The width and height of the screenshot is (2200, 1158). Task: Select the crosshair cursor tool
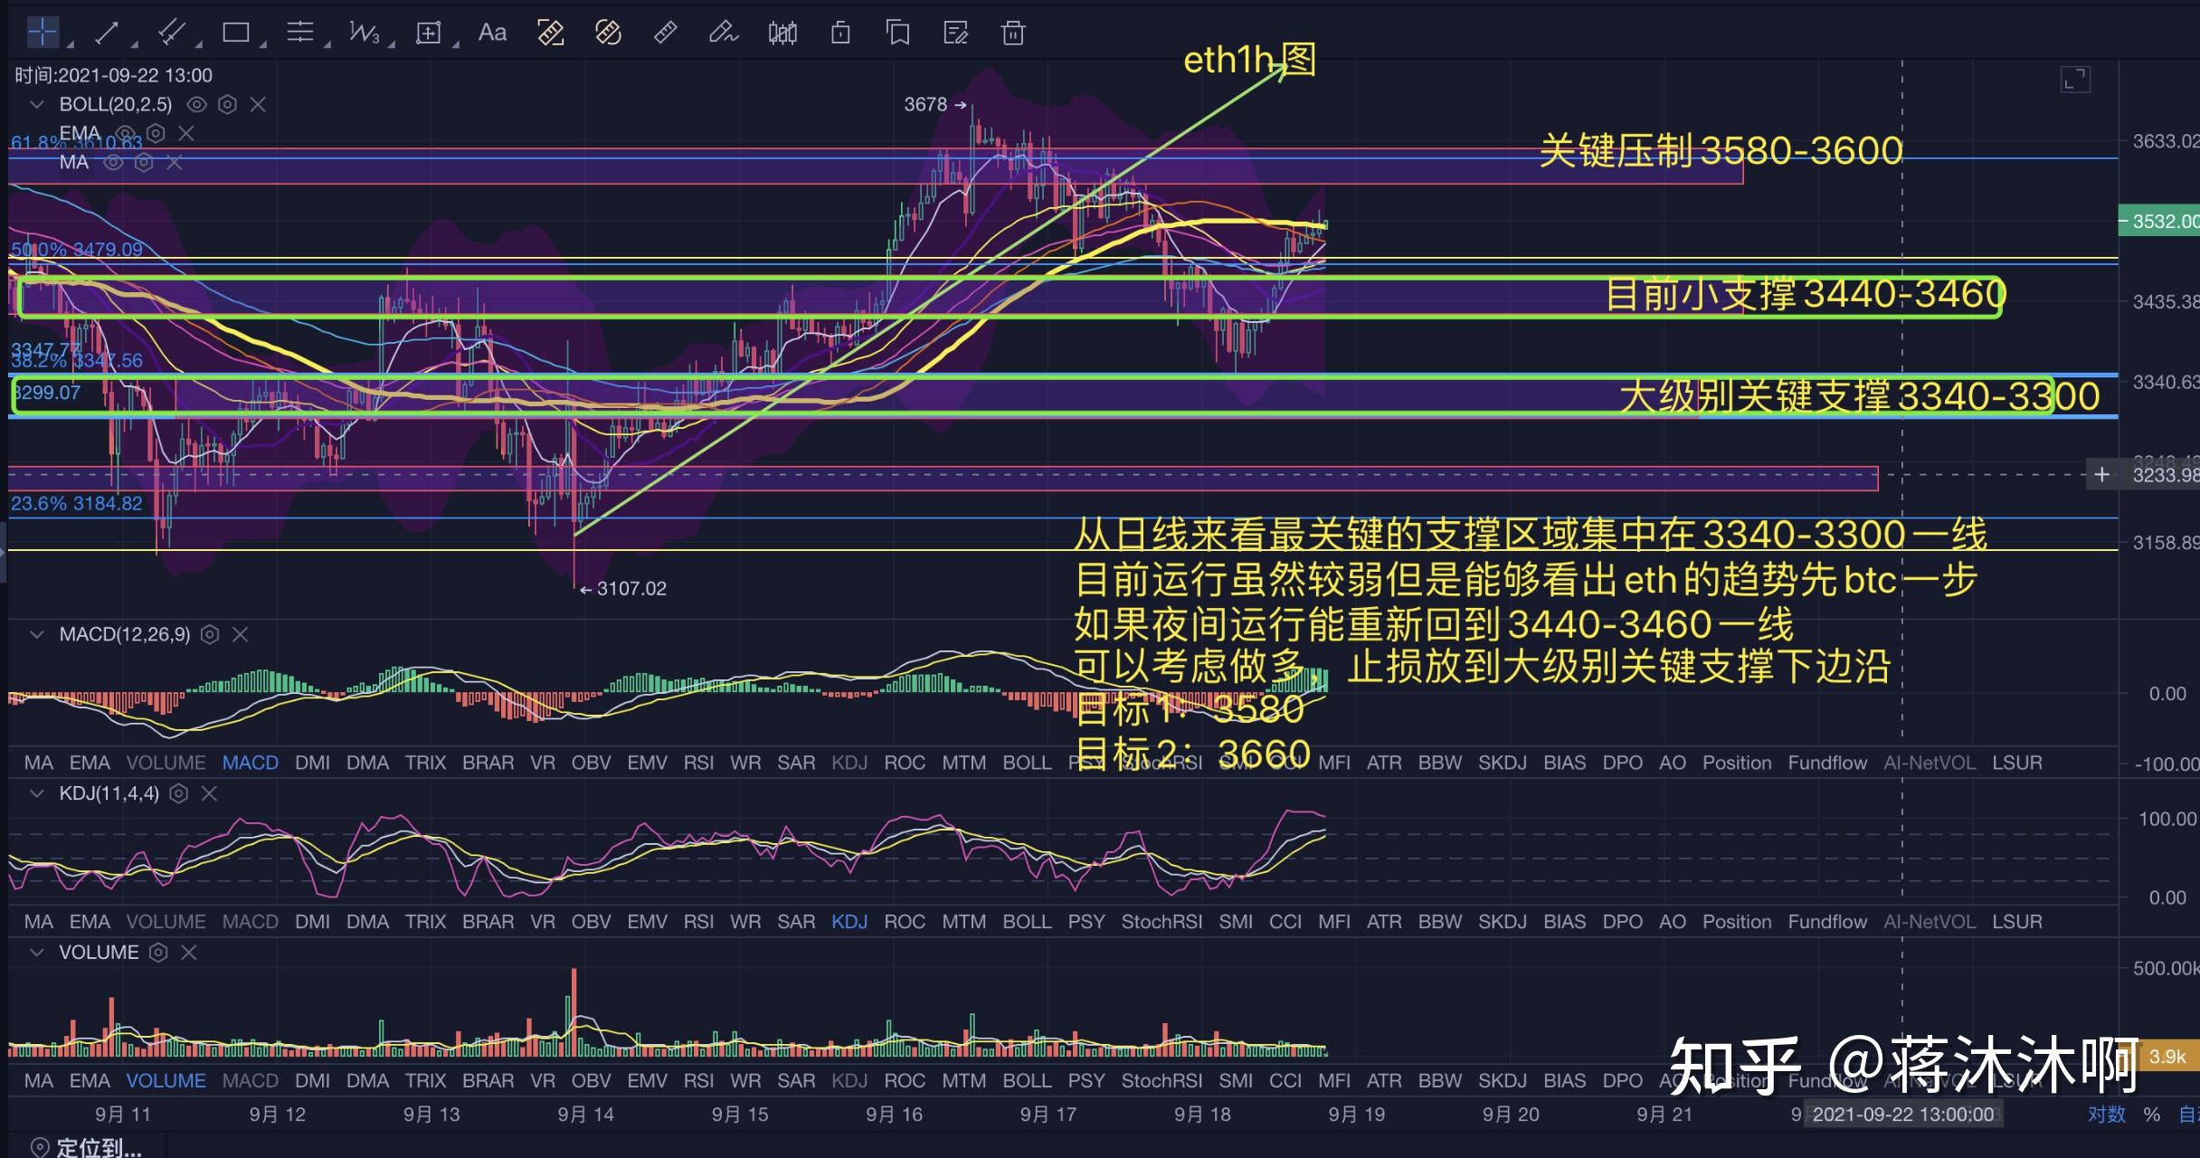[x=43, y=33]
